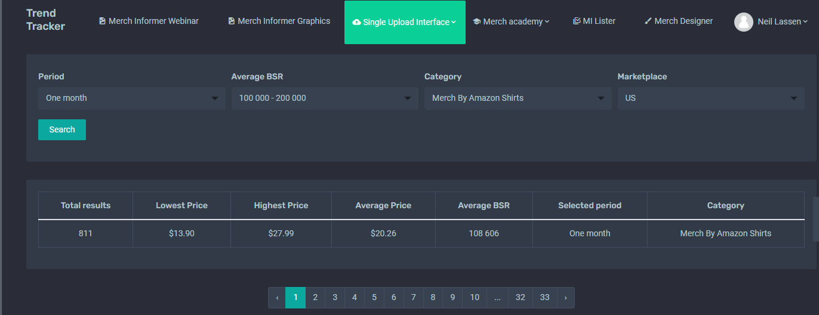Screen dimensions: 819x315
Task: Go to previous results page arrow
Action: click(277, 297)
